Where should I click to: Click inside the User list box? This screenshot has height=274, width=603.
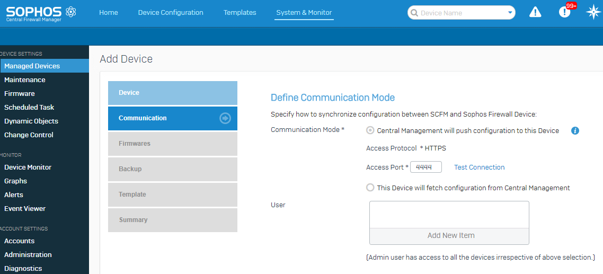click(449, 215)
